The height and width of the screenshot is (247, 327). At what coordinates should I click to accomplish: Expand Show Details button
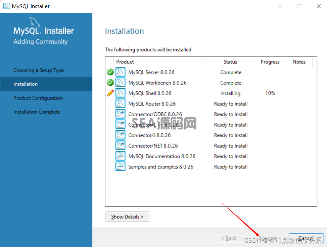tap(128, 217)
